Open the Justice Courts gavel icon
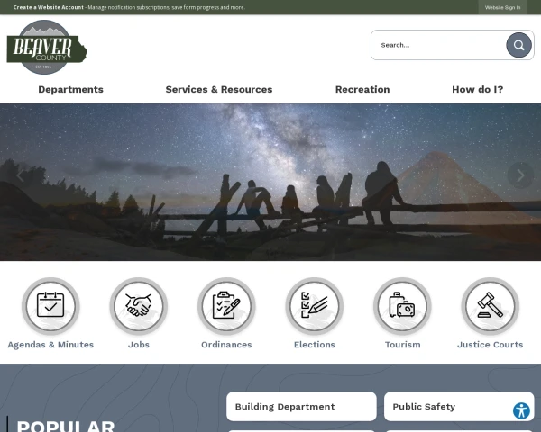 (x=490, y=306)
